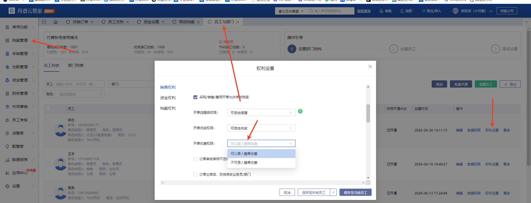Select the checkbox for employee 画画
Screen dimensions: 531x203
tap(48, 193)
